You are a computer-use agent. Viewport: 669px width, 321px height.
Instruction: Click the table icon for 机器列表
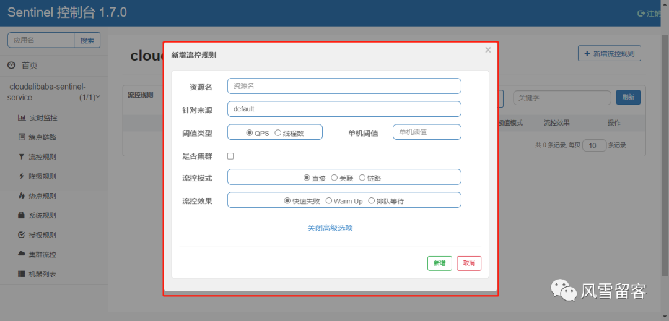coord(22,274)
